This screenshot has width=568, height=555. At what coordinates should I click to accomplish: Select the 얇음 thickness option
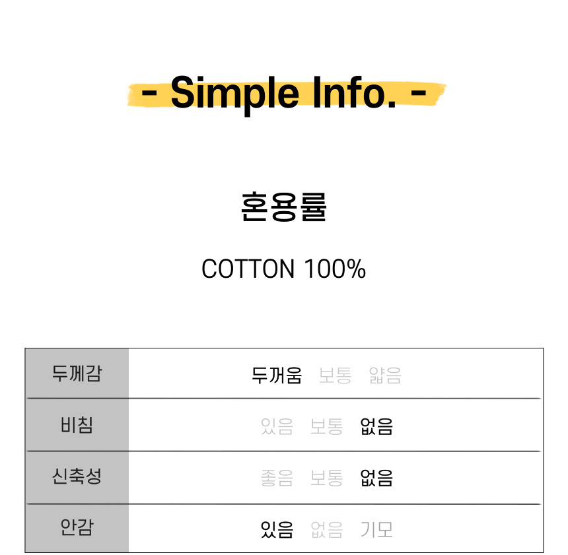coord(386,375)
